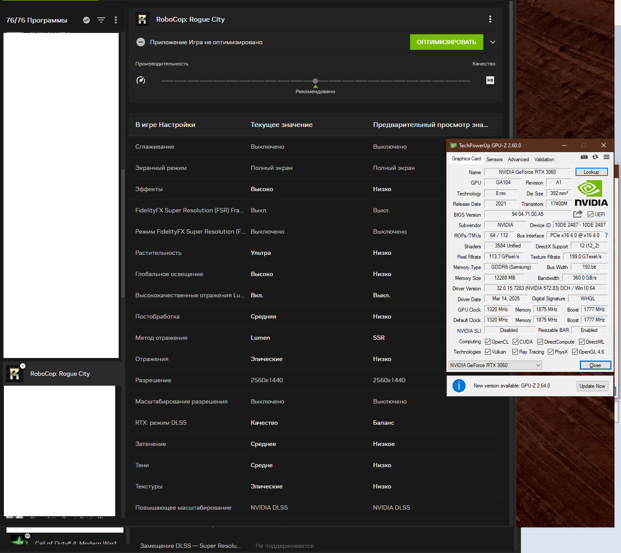Screen dimensions: 621x553
Task: Click the RTX: режим DLSS preview value Баланс
Action: coord(384,423)
